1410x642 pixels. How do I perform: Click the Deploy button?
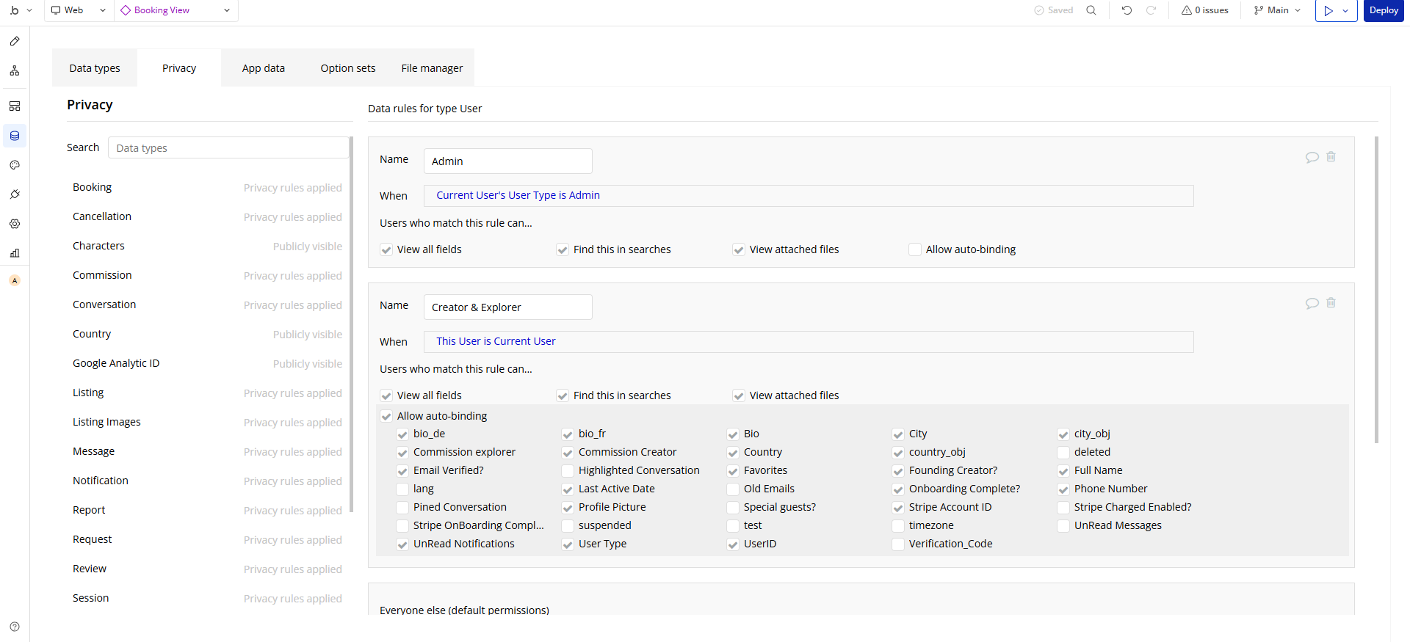[x=1384, y=10]
